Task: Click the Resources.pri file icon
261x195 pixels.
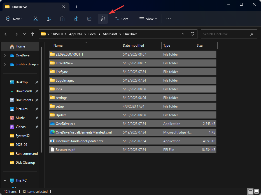Action: [52, 149]
